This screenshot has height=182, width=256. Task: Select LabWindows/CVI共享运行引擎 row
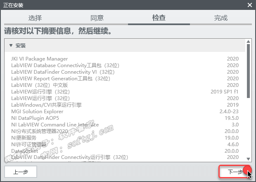coord(125,105)
